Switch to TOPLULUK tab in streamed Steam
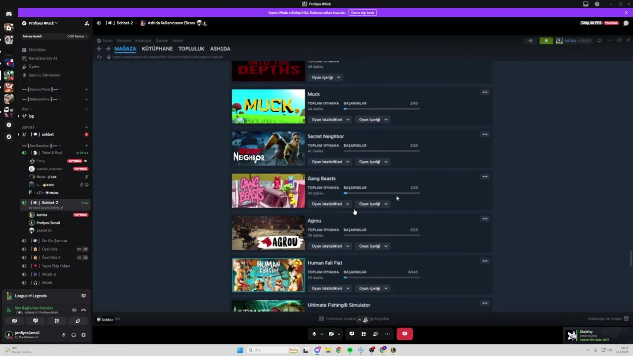633x356 pixels. (x=191, y=49)
